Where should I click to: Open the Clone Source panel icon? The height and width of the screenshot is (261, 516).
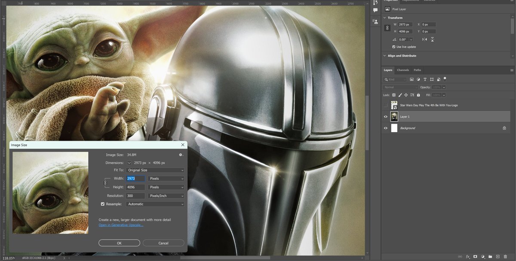375,21
